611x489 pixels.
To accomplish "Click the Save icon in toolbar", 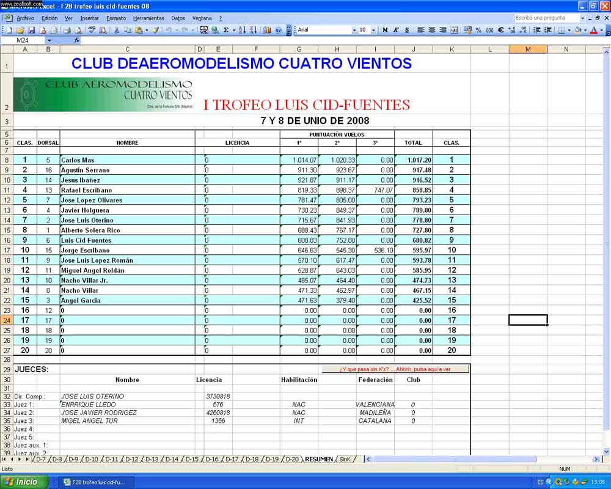I will pyautogui.click(x=31, y=30).
